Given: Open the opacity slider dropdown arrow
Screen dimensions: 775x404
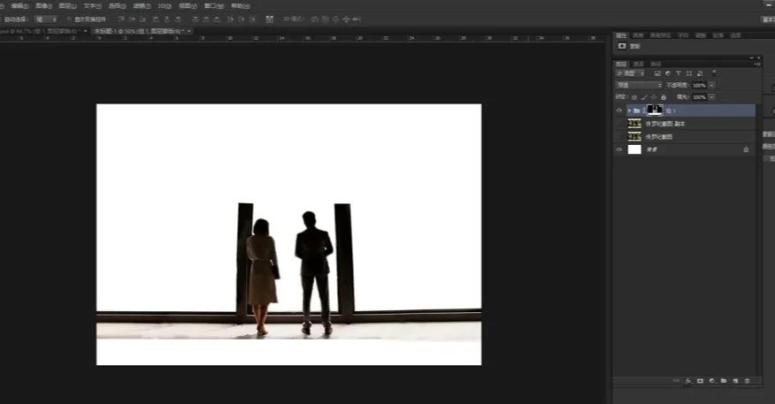Looking at the screenshot, I should [711, 86].
